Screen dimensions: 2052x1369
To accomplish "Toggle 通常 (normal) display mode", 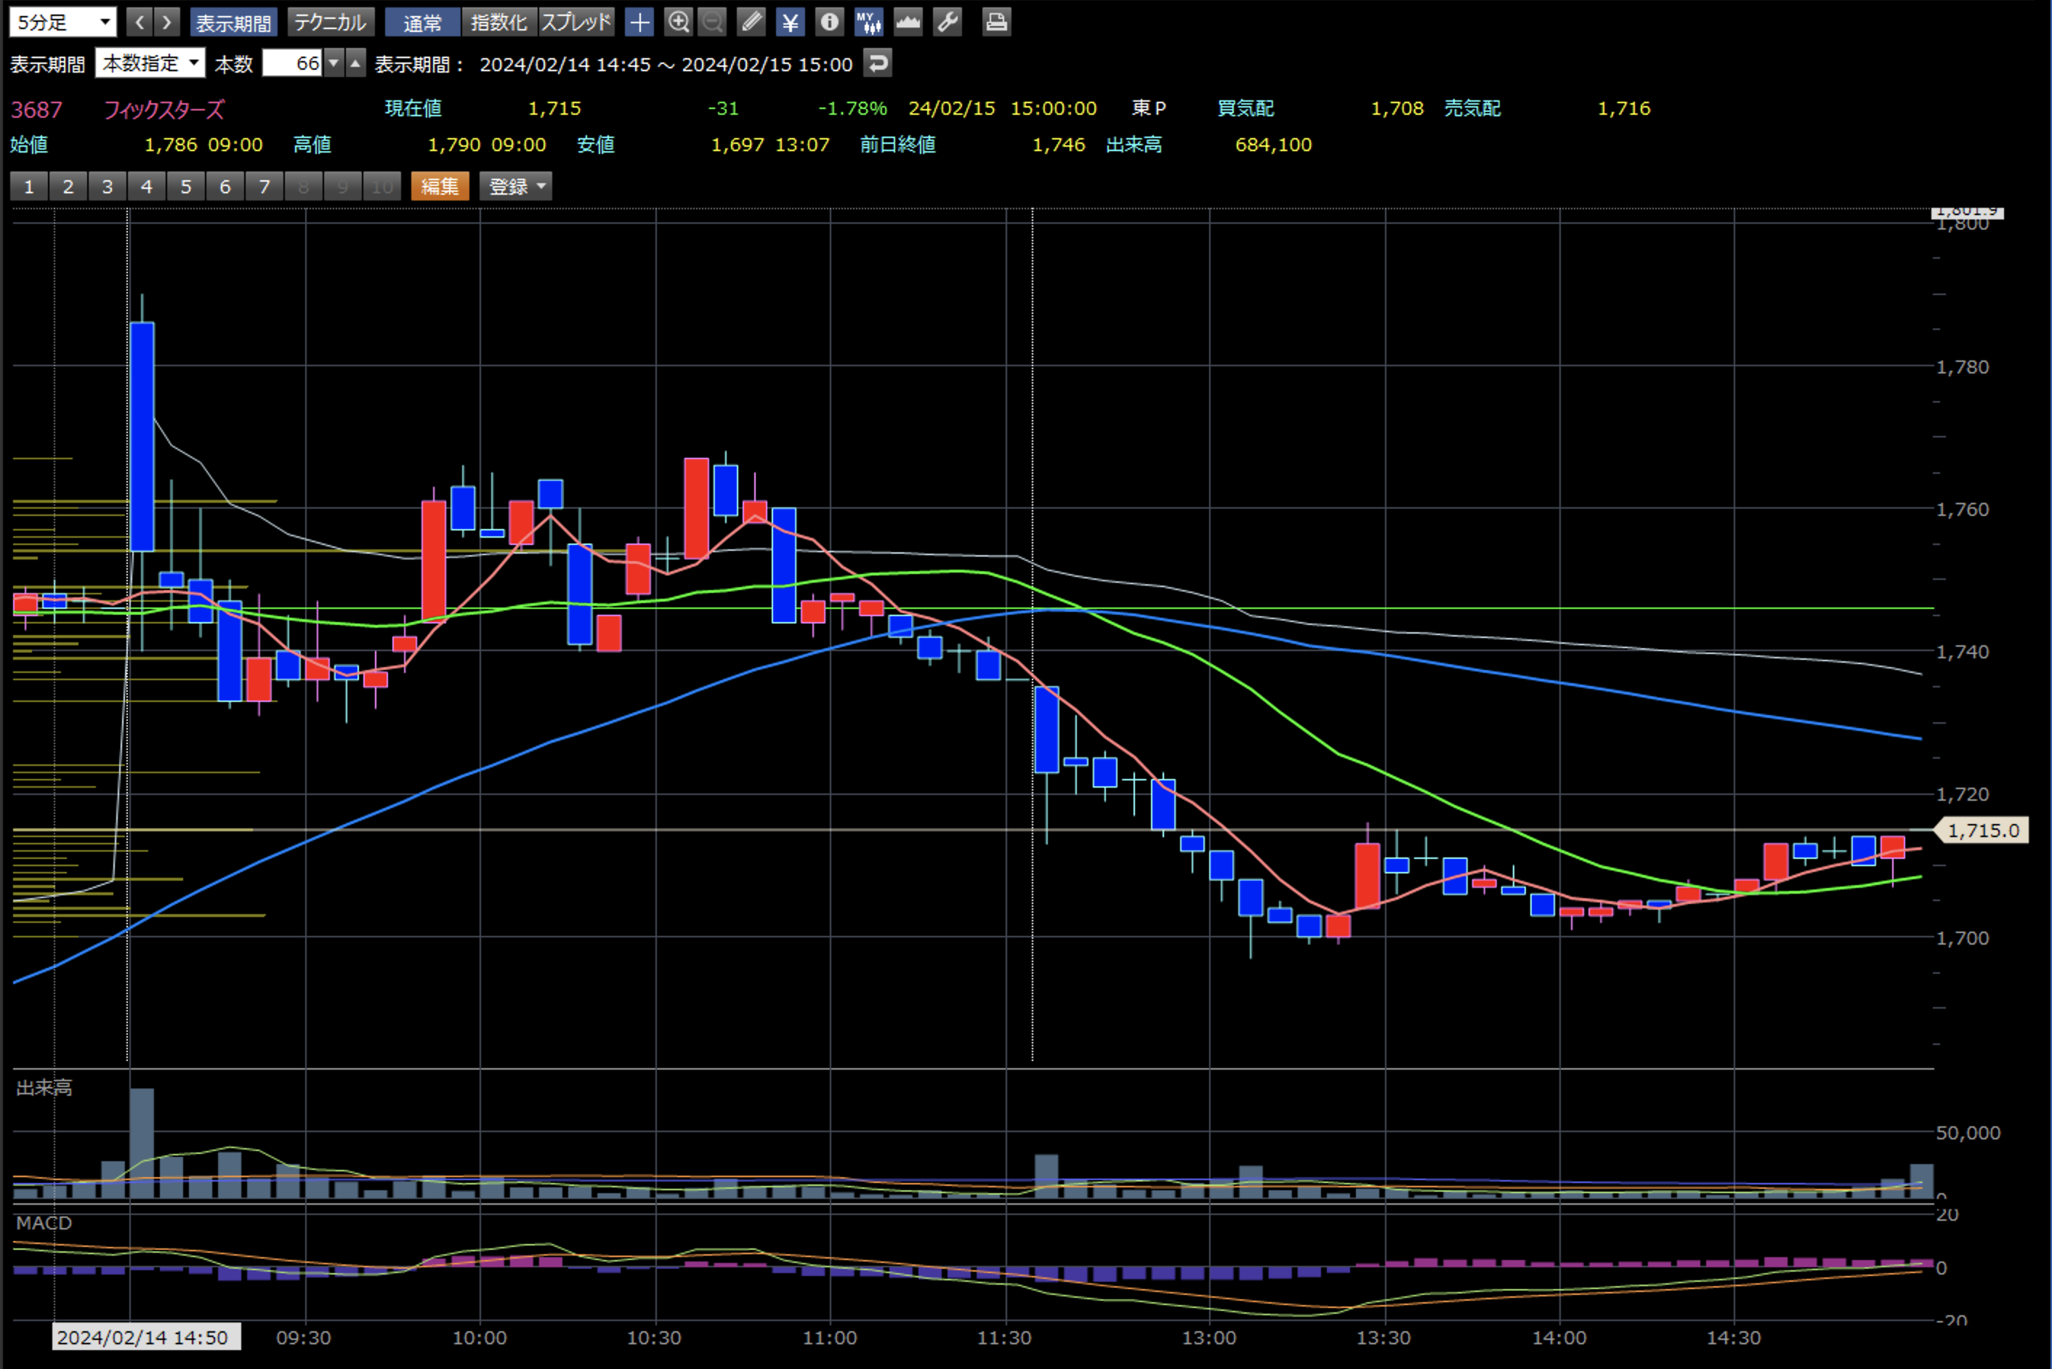I will pos(422,22).
